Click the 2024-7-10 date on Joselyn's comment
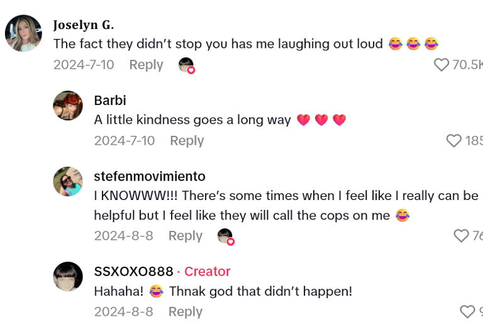Screen dimensions: 483x334 tap(84, 65)
